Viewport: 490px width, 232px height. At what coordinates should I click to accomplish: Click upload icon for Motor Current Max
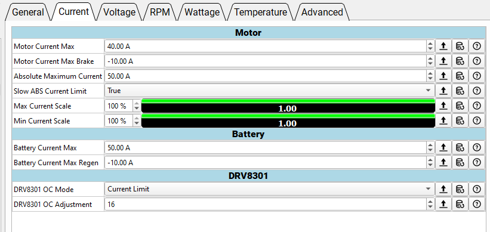[443, 46]
